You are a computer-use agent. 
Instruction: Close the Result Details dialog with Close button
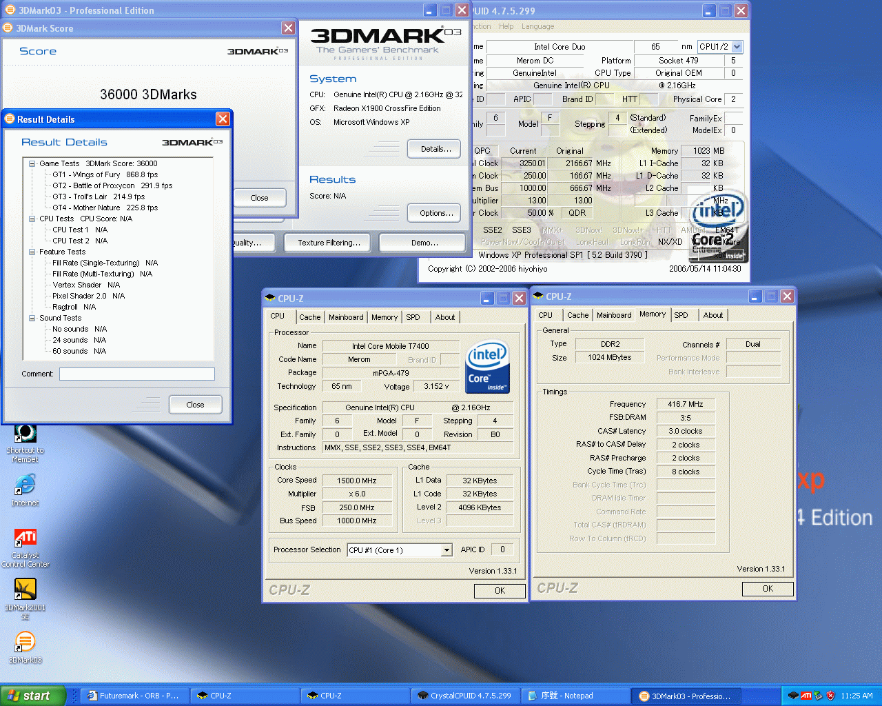click(195, 405)
